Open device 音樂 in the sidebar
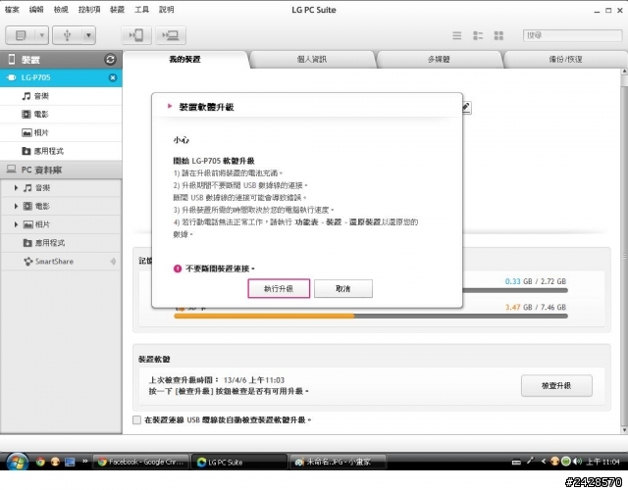This screenshot has height=490, width=628. [x=61, y=96]
